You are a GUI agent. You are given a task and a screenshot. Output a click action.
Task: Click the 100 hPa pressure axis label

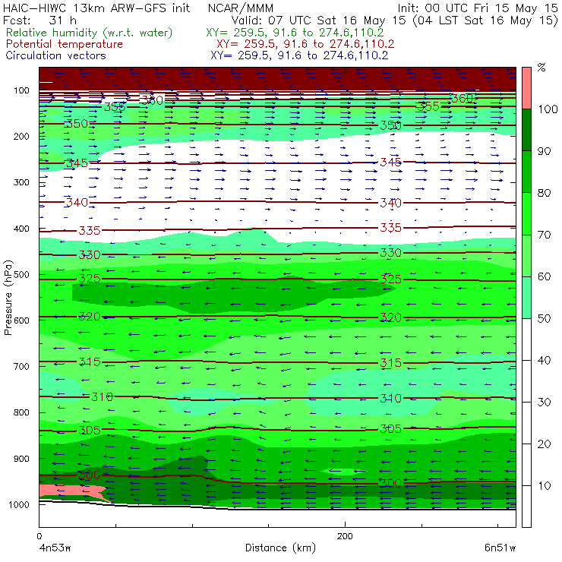point(21,90)
